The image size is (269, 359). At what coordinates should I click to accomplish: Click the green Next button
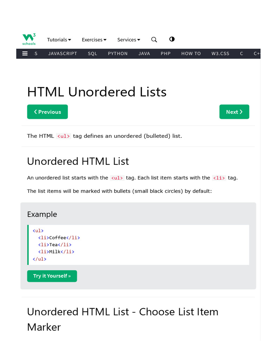click(234, 112)
